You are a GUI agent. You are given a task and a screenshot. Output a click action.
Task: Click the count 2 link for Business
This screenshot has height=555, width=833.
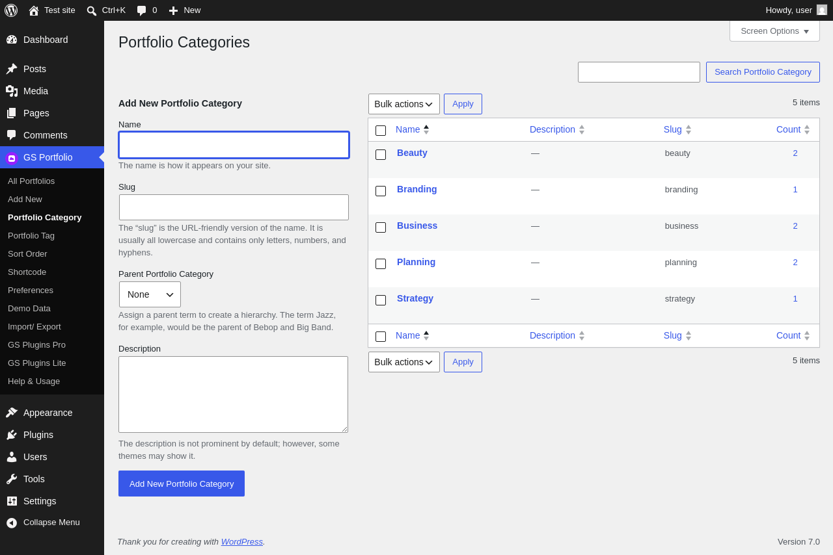click(x=795, y=226)
